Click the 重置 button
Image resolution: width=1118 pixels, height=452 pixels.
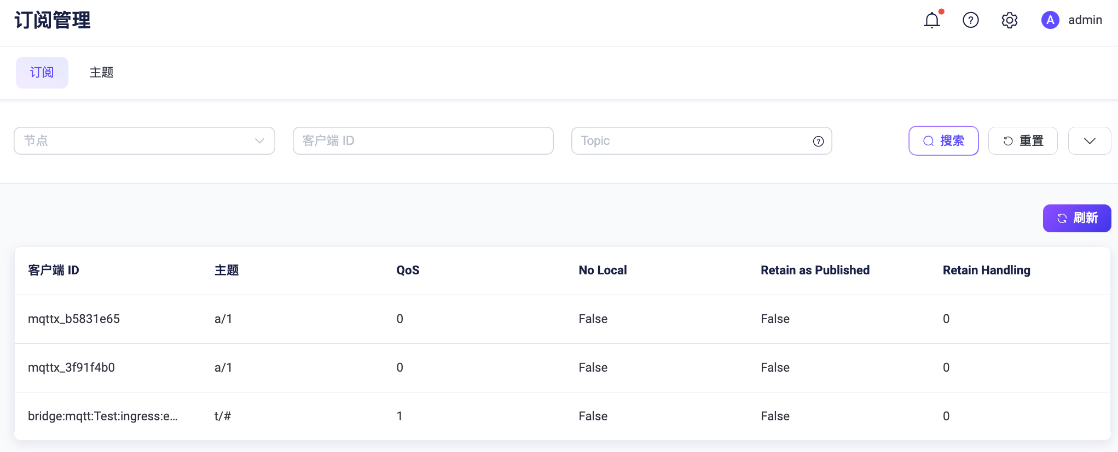click(1023, 141)
